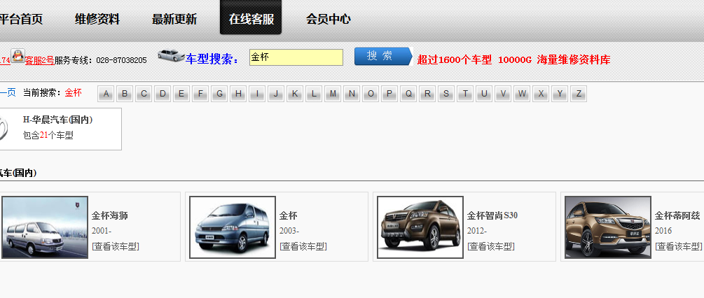Open the 金杯智尚S30 SUV thumbnail

pos(420,227)
